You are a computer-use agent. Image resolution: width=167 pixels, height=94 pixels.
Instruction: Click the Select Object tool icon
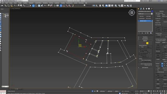coord(21,5)
